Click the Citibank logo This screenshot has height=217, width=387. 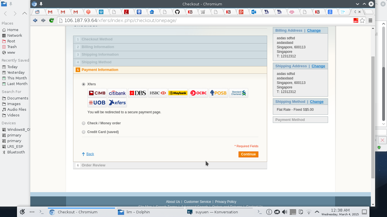coord(117,93)
